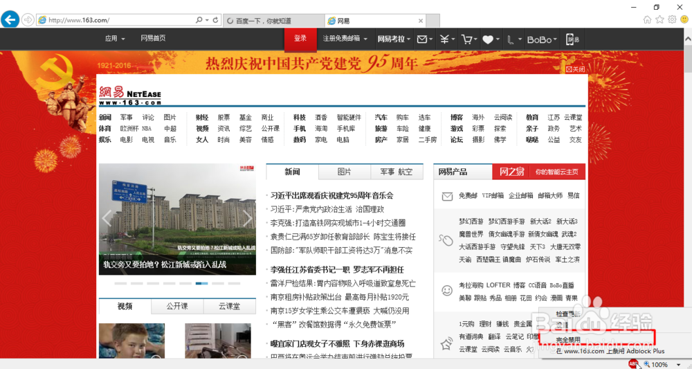
Task: Open the boot-shaped icon in the top bar
Action: click(x=510, y=39)
